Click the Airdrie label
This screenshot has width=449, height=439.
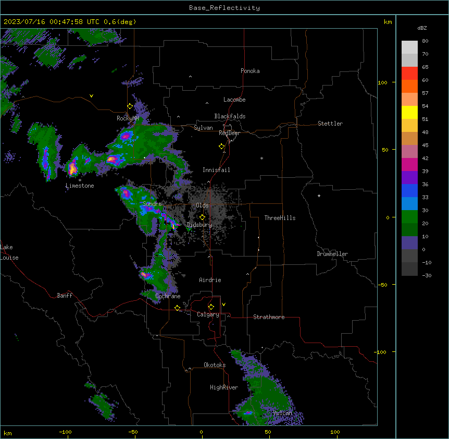pyautogui.click(x=210, y=280)
